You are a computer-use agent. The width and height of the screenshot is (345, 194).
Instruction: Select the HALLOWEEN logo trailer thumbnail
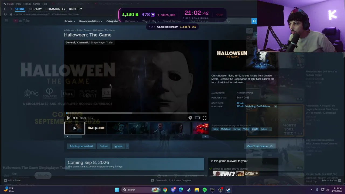coord(96,128)
